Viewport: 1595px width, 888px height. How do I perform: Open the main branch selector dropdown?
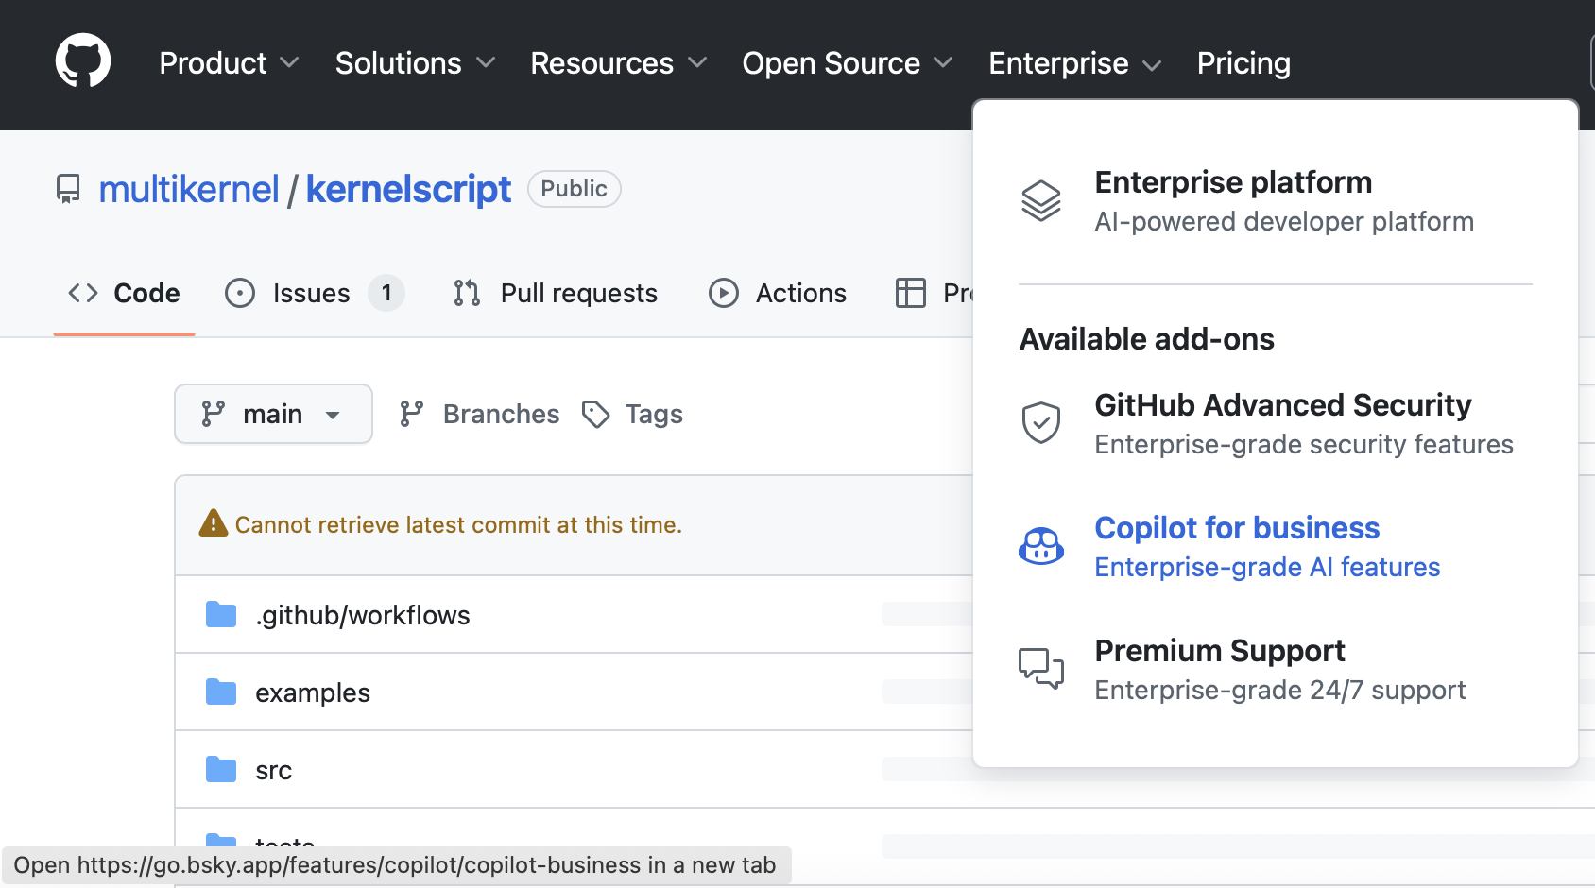273,414
